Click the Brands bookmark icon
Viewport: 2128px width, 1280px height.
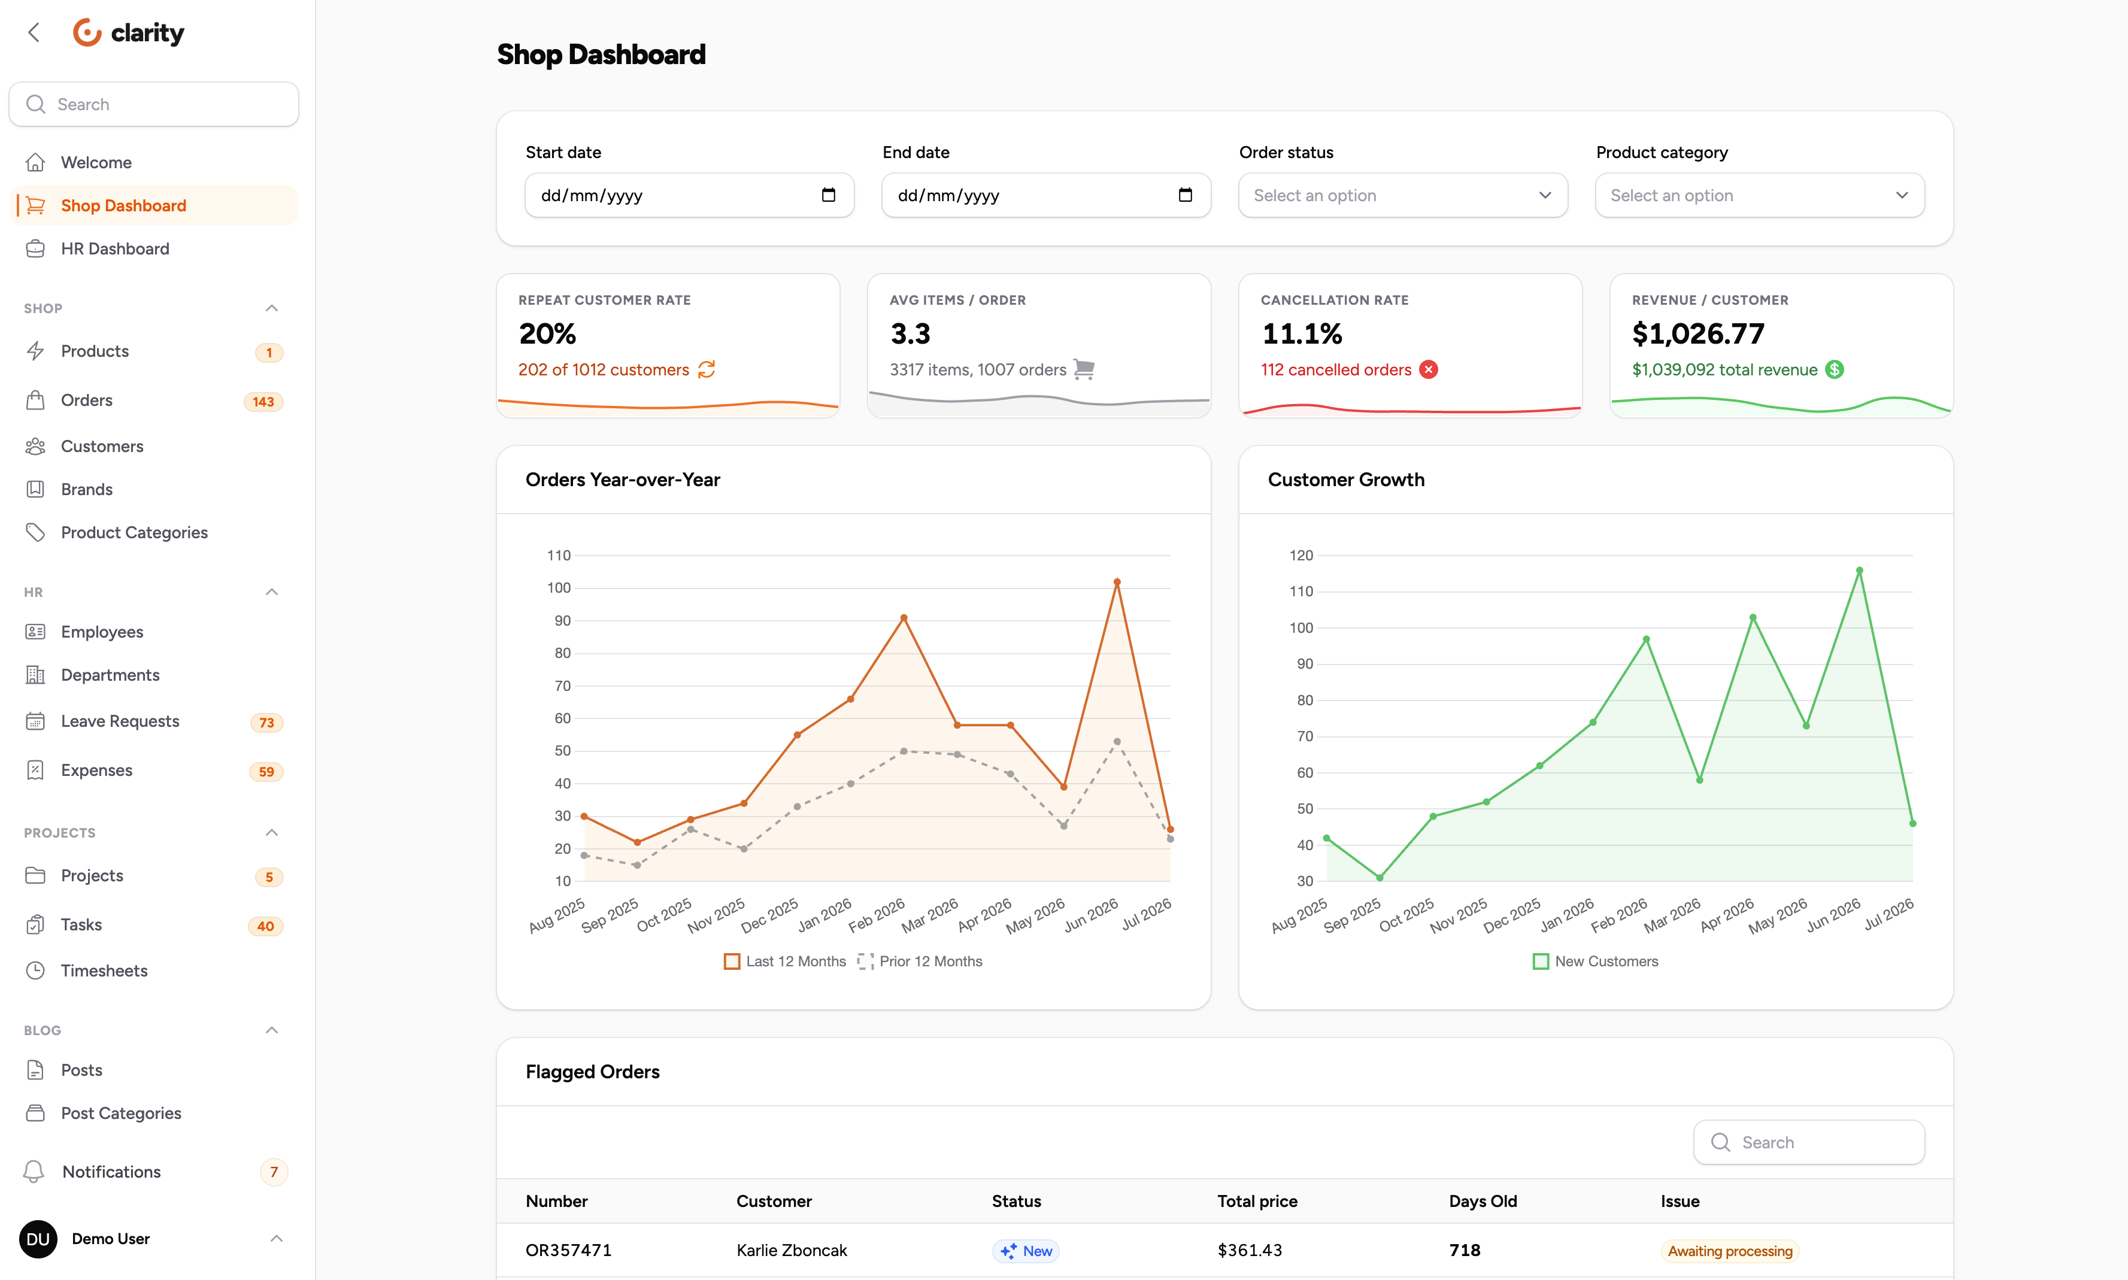click(35, 489)
